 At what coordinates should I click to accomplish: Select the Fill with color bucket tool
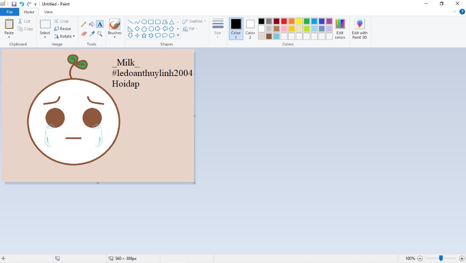tap(92, 24)
